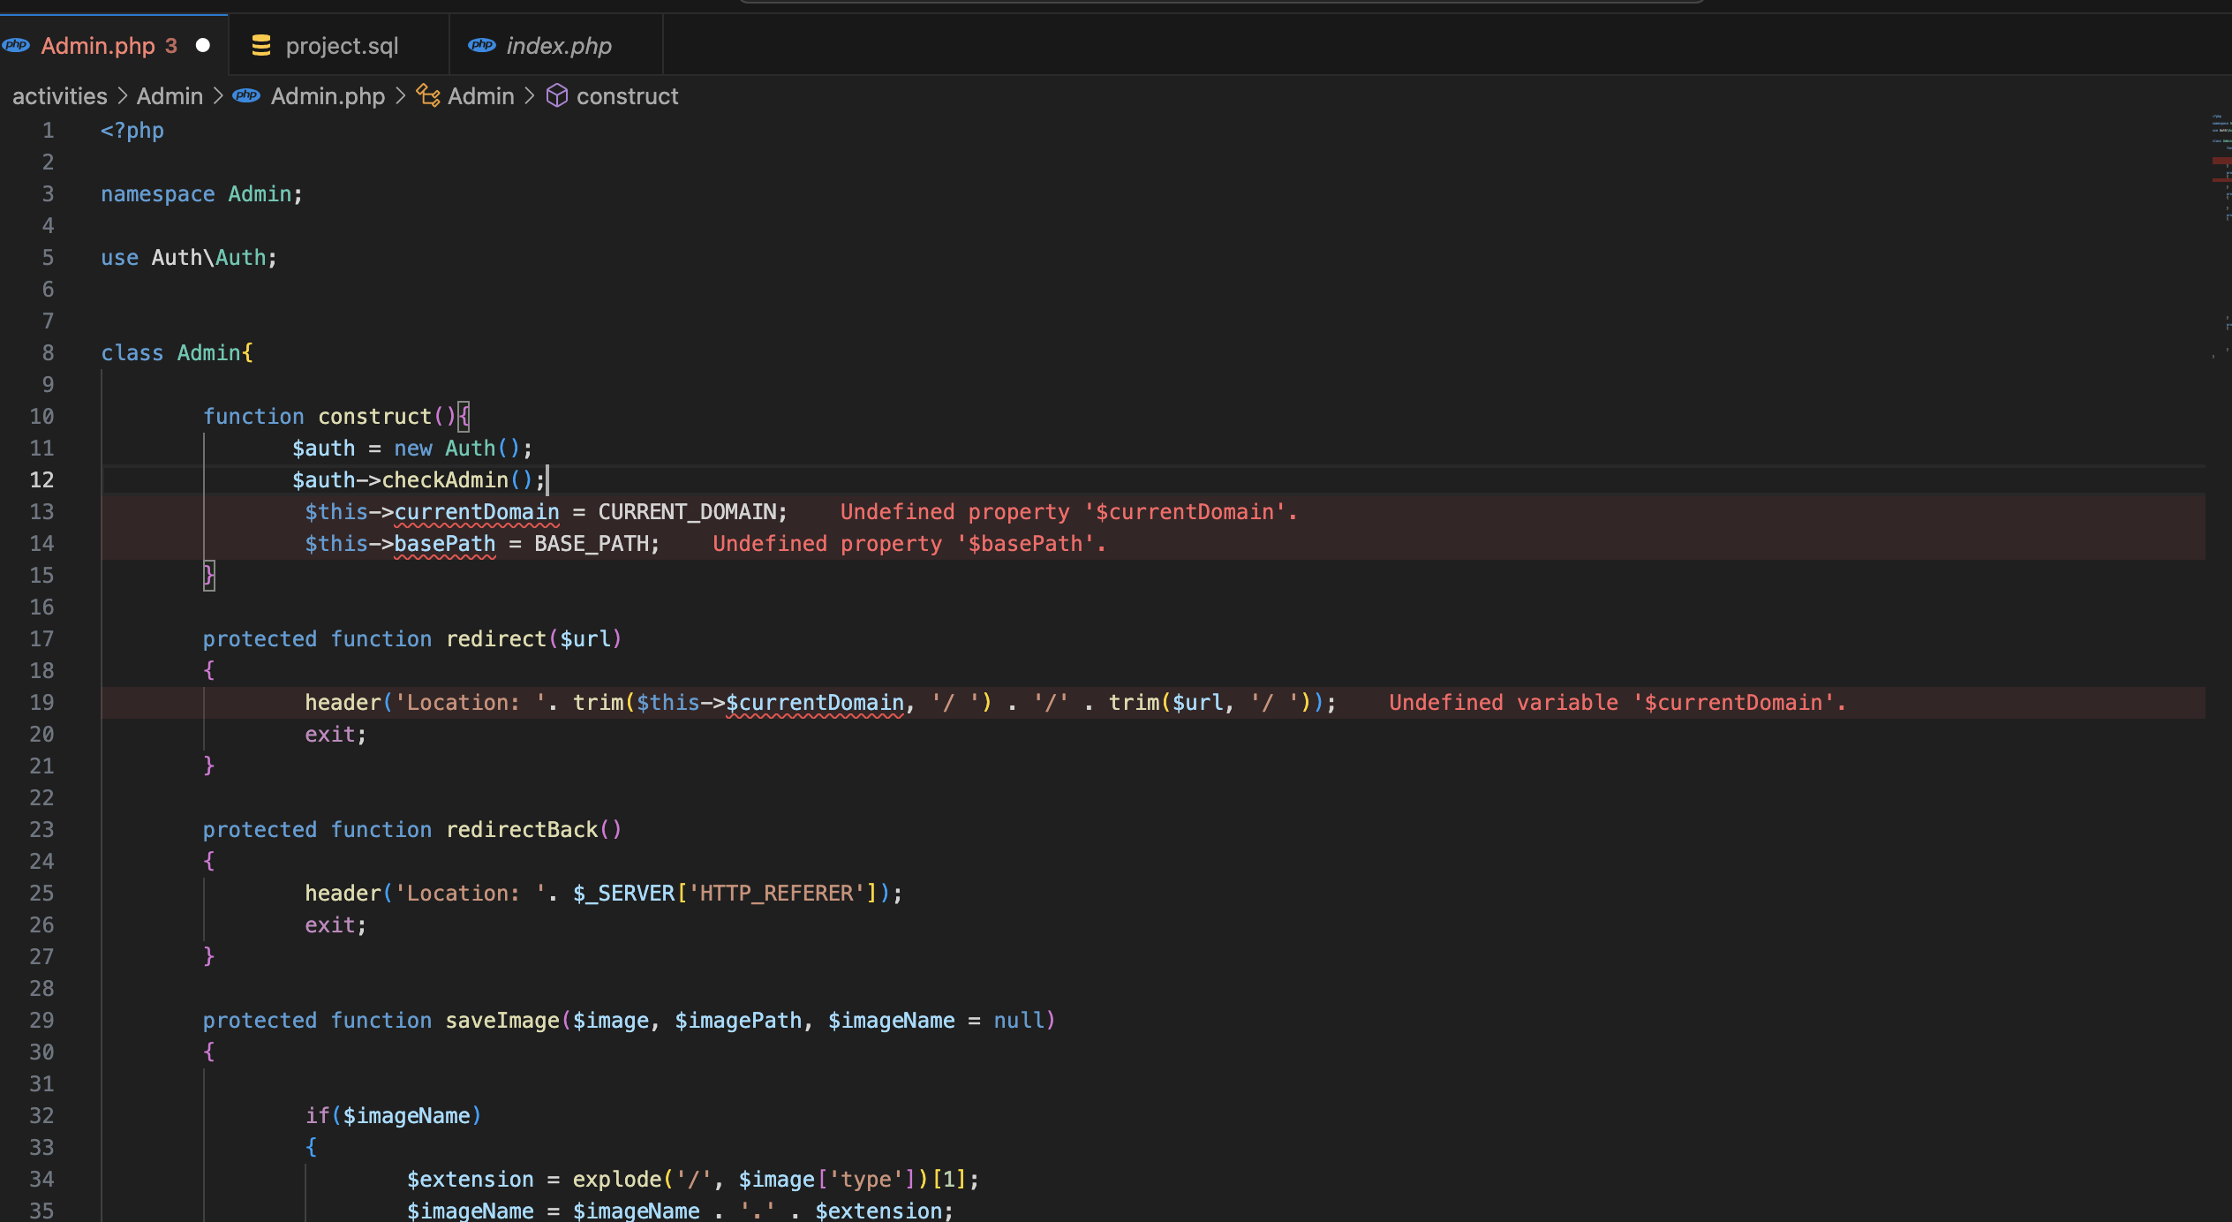
Task: Click 'namespace Admin;' text
Action: tap(201, 194)
